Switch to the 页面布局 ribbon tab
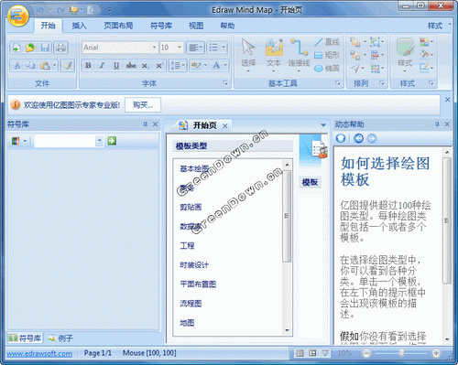This screenshot has height=365, width=458. pyautogui.click(x=118, y=26)
